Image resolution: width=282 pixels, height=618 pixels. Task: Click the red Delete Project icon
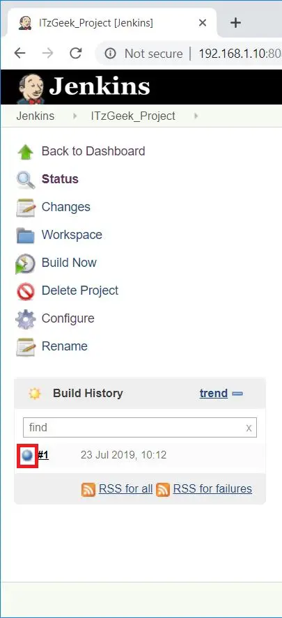coord(26,292)
